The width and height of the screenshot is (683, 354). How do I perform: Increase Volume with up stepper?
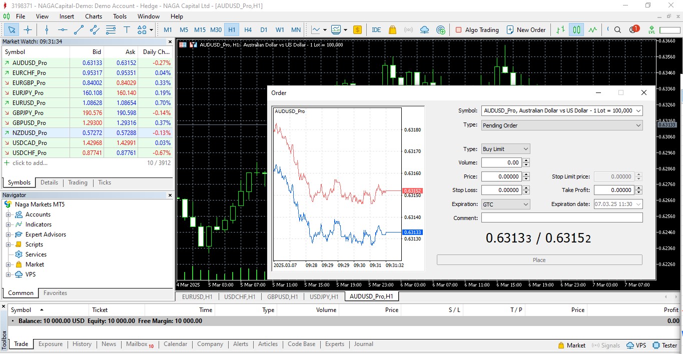point(526,160)
